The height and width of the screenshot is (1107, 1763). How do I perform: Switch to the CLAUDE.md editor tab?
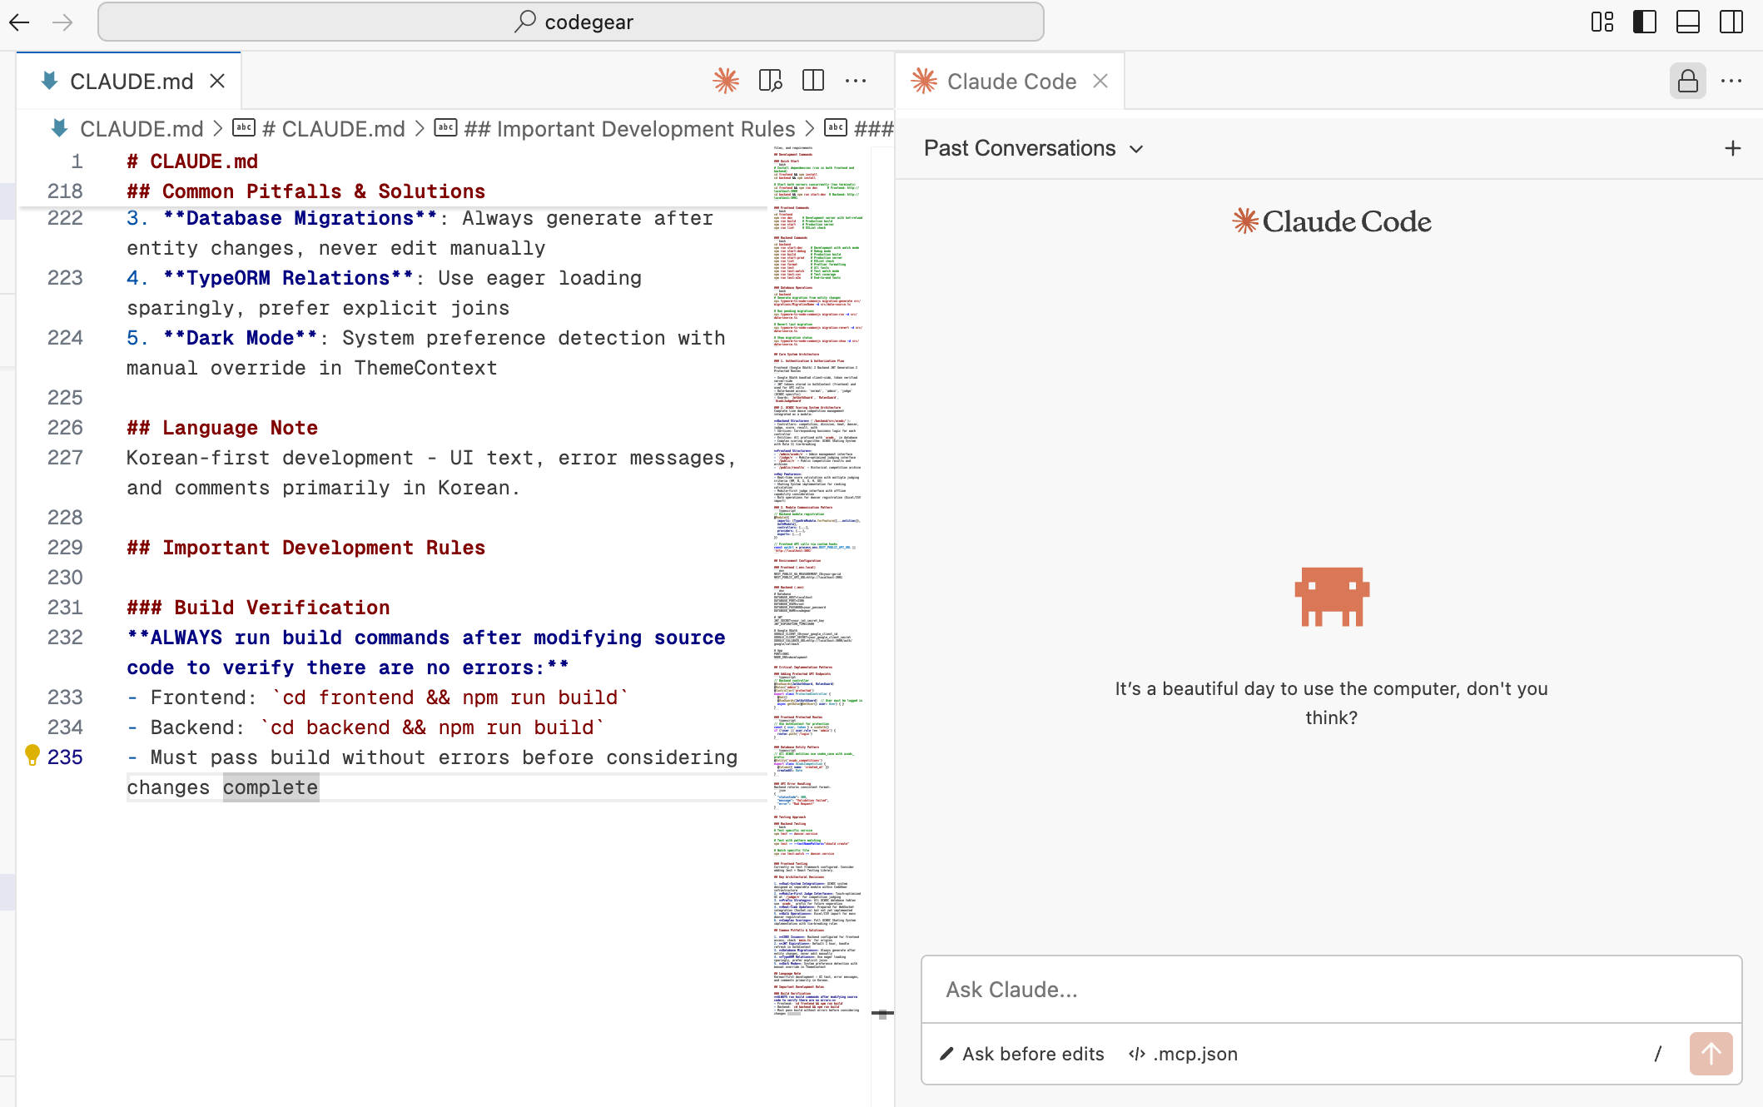(x=131, y=81)
